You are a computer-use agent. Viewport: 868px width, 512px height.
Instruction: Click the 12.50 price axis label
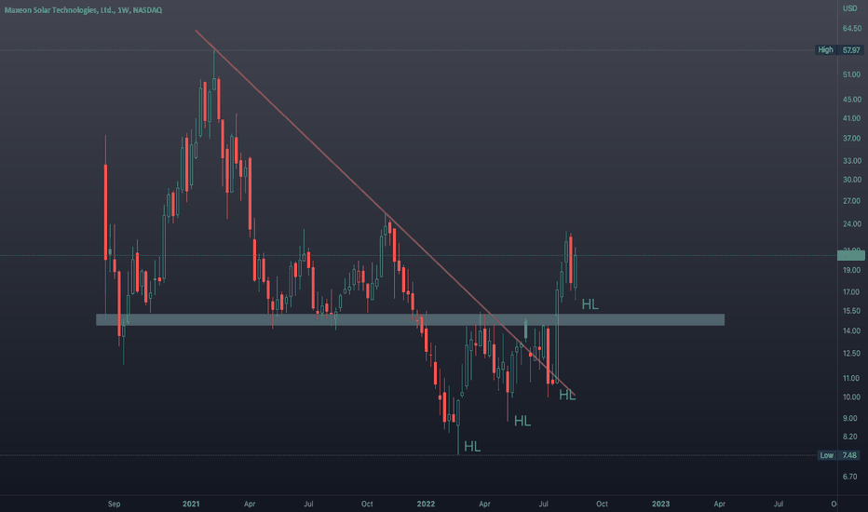(852, 353)
